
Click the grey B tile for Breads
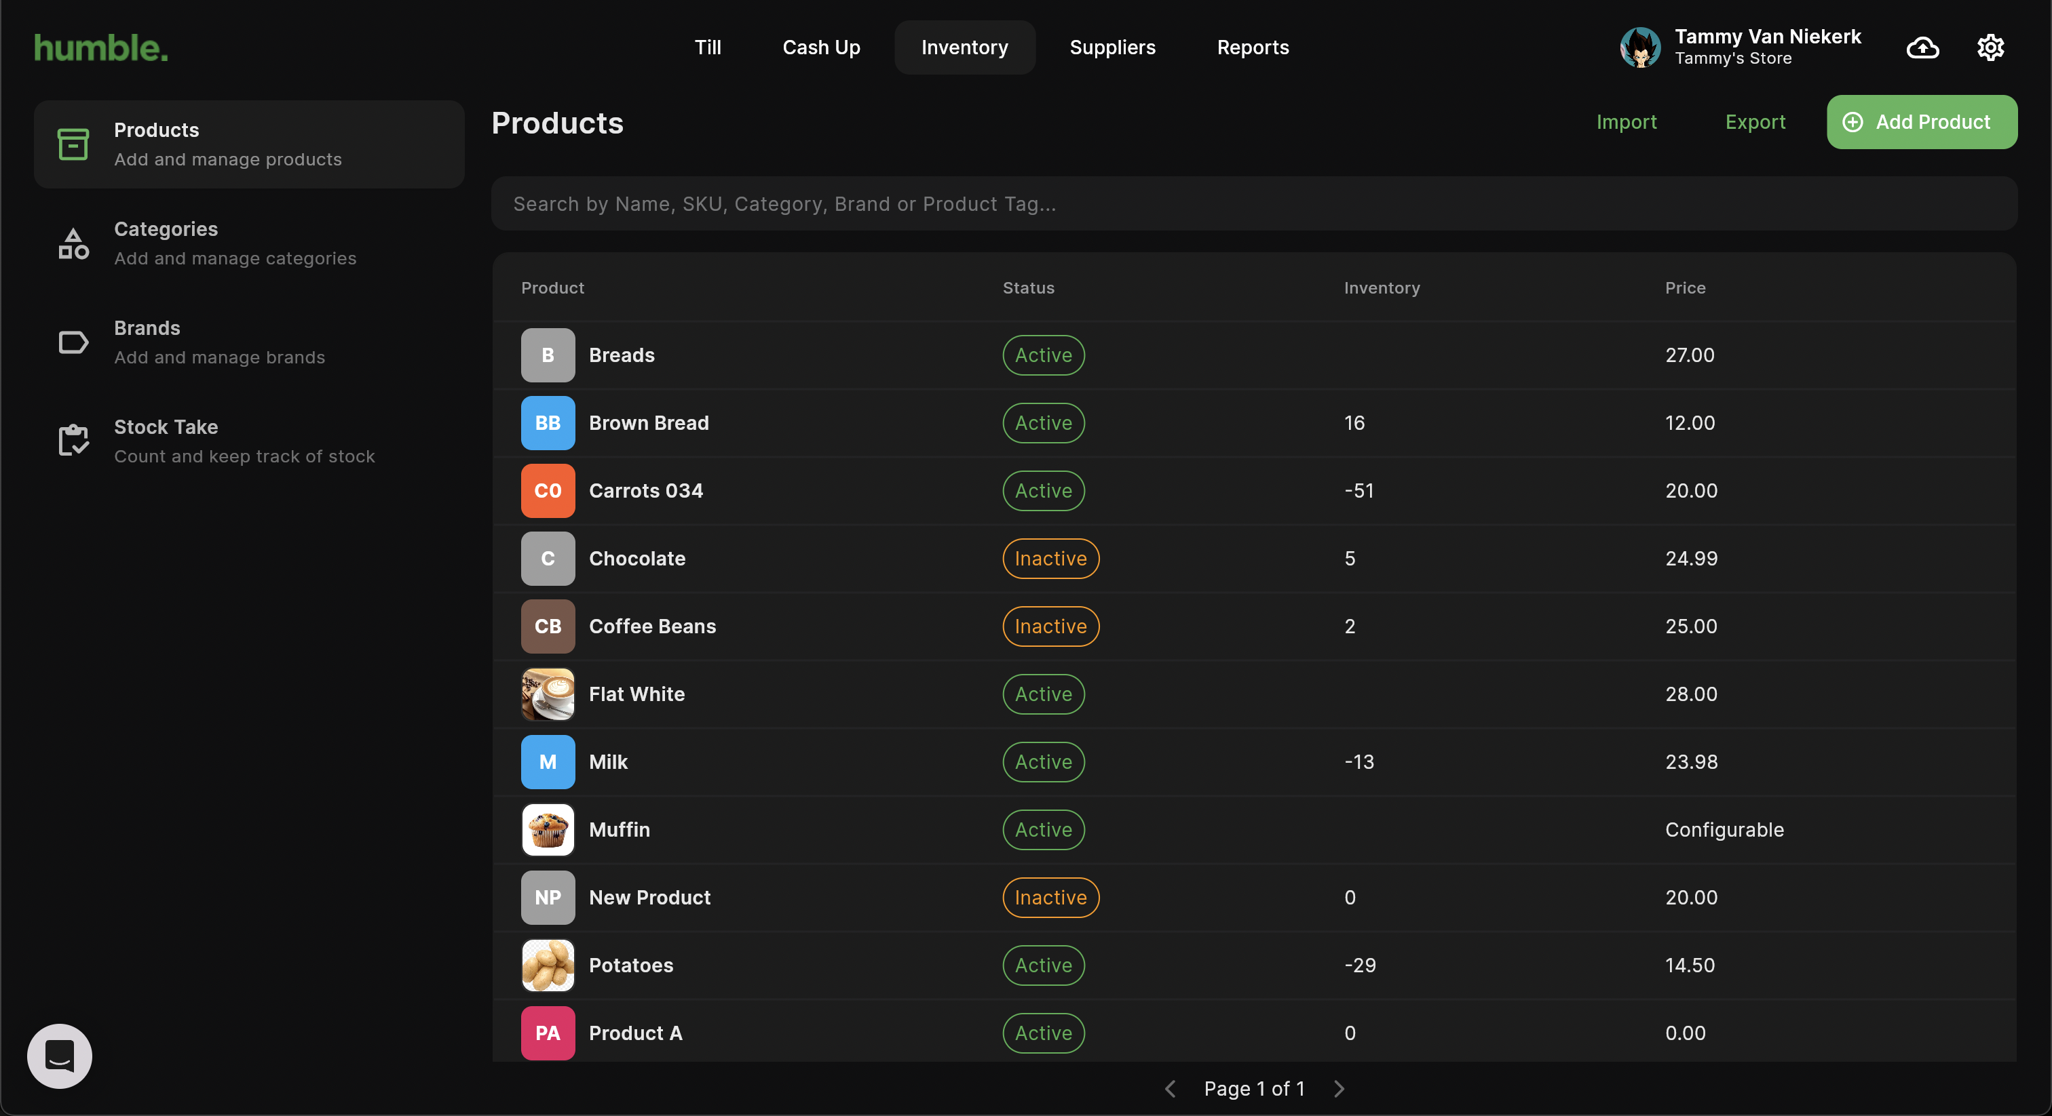pos(547,355)
